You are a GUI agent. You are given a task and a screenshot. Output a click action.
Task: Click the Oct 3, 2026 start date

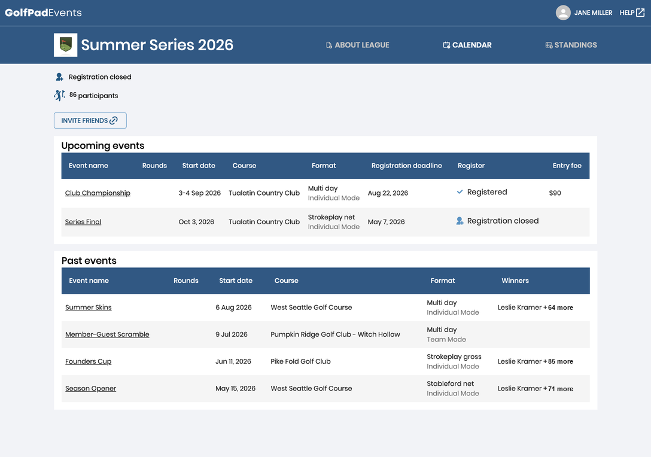coord(196,222)
